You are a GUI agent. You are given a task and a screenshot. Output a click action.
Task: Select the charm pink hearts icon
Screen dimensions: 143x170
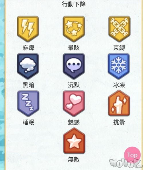tap(74, 103)
